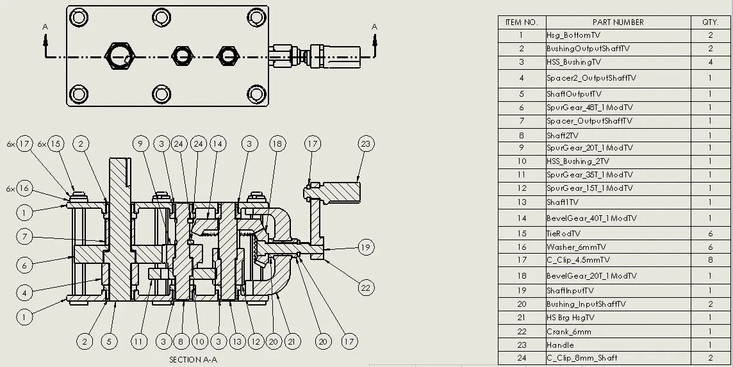Select the Spacer2_OutputShaftTV cell
This screenshot has width=733, height=367.
[618, 78]
